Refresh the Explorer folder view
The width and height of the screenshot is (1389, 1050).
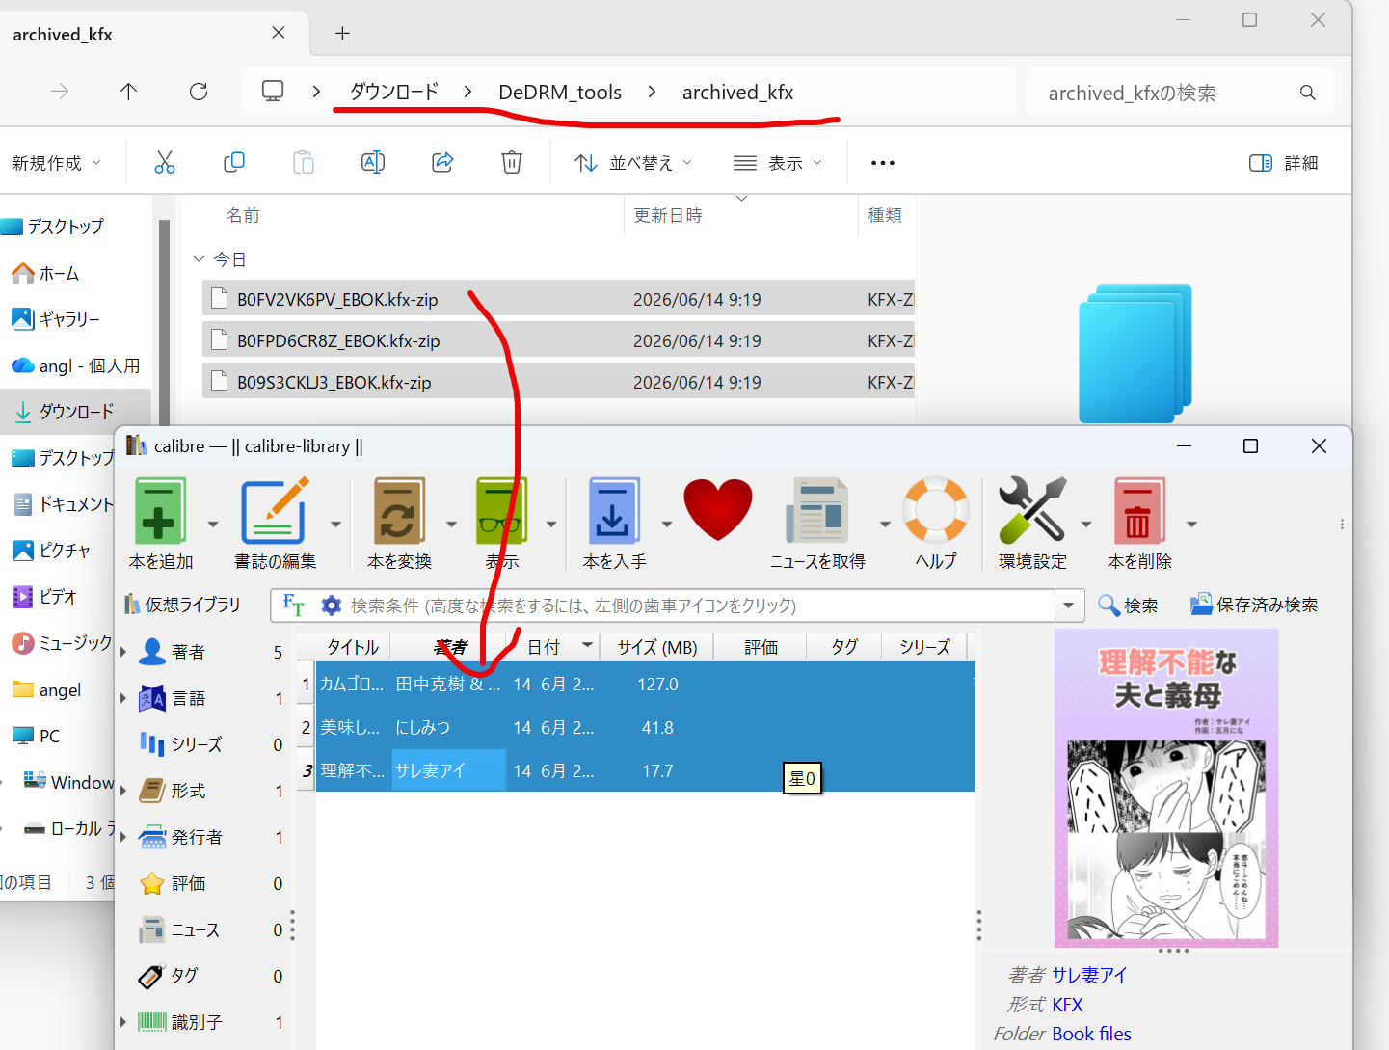coord(199,92)
